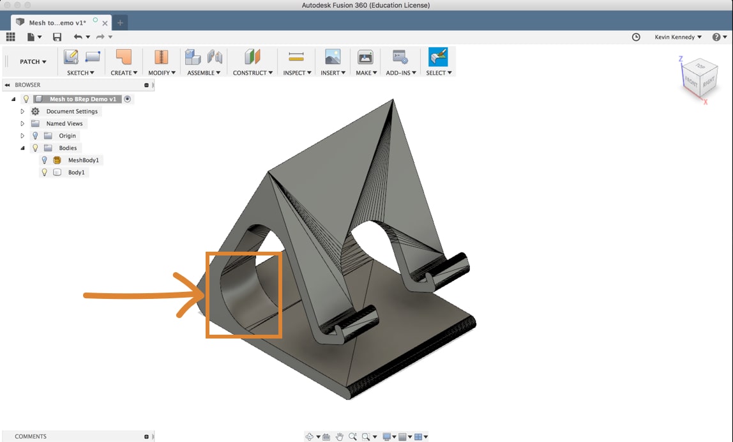
Task: Open the CREATE menu
Action: [x=124, y=73]
